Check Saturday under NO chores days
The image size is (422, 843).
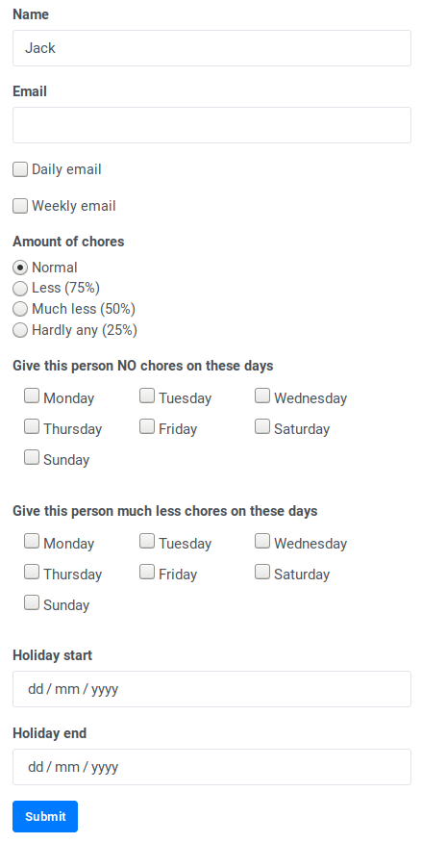coord(262,427)
